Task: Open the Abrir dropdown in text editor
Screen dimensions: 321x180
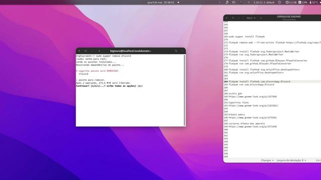Action: pyautogui.click(x=251, y=18)
